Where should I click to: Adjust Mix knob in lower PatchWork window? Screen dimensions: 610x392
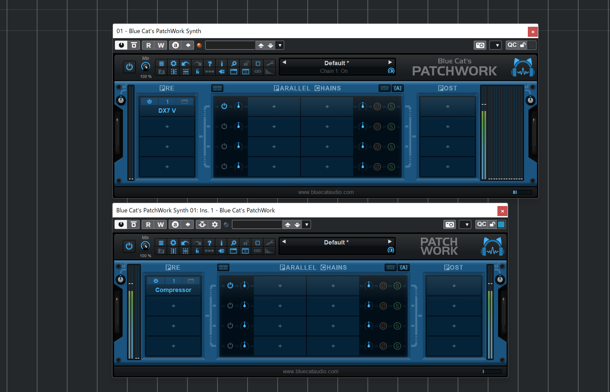145,246
